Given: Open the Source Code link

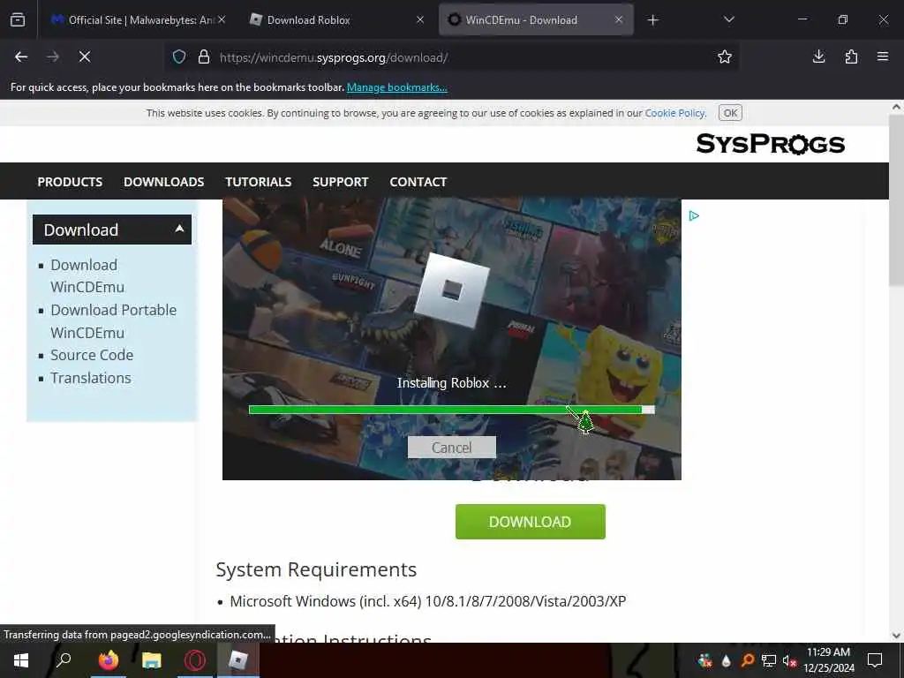Looking at the screenshot, I should pos(92,355).
